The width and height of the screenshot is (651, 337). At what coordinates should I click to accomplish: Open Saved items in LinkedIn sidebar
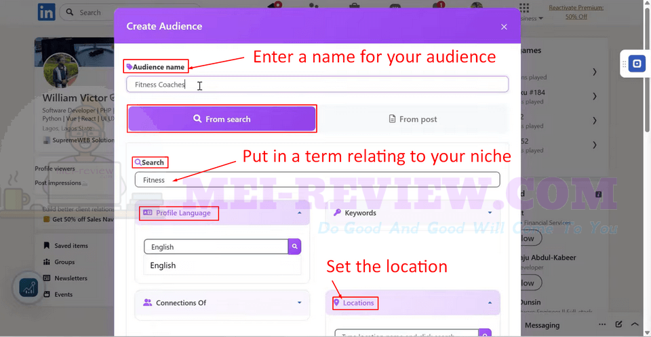coord(71,246)
